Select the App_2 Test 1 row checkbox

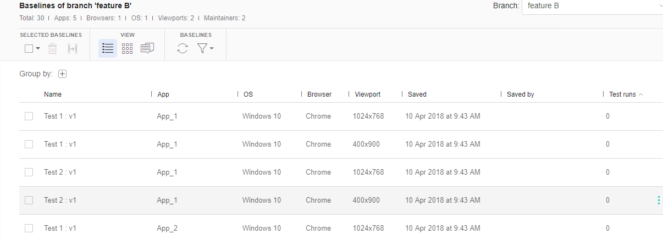click(x=29, y=228)
